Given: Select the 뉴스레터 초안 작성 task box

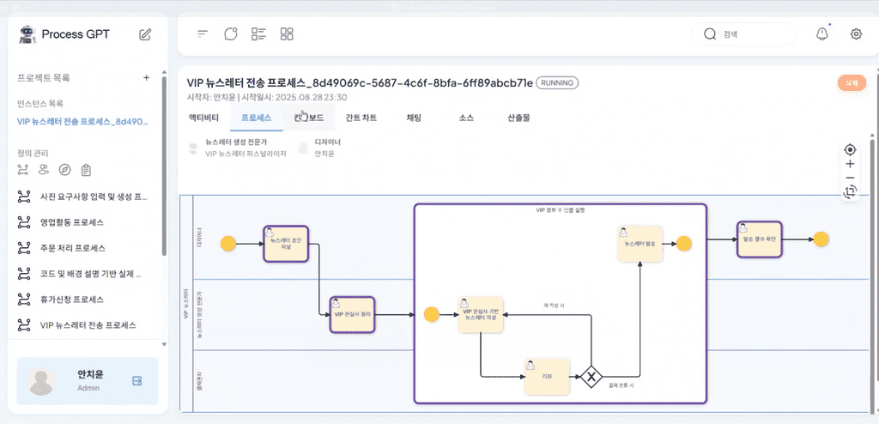Looking at the screenshot, I should [x=286, y=244].
